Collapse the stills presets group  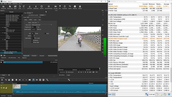pyautogui.click(x=3, y=40)
